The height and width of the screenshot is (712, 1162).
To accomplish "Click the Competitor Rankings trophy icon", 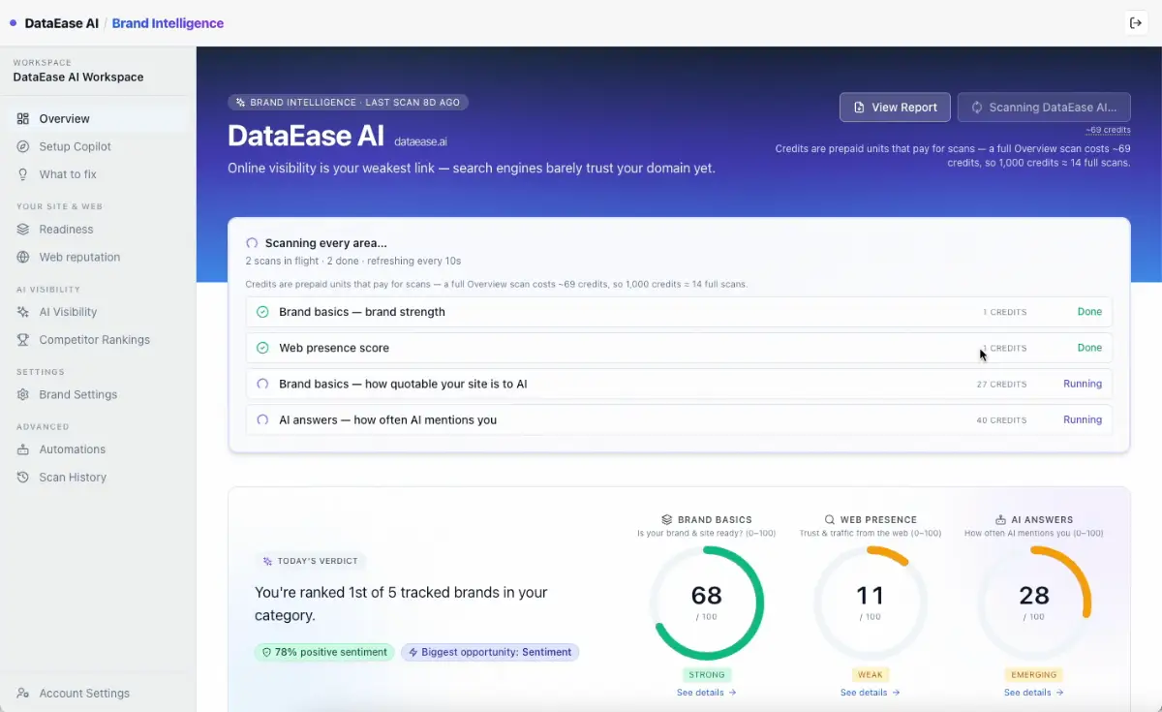I will point(23,340).
